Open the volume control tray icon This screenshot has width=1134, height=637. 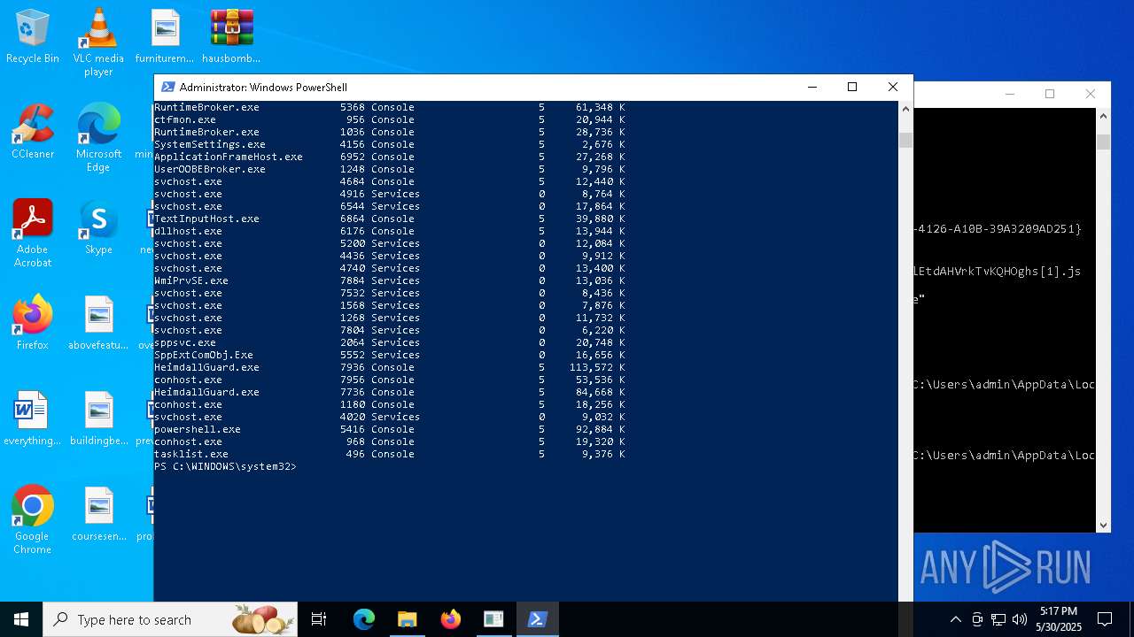coord(1020,619)
